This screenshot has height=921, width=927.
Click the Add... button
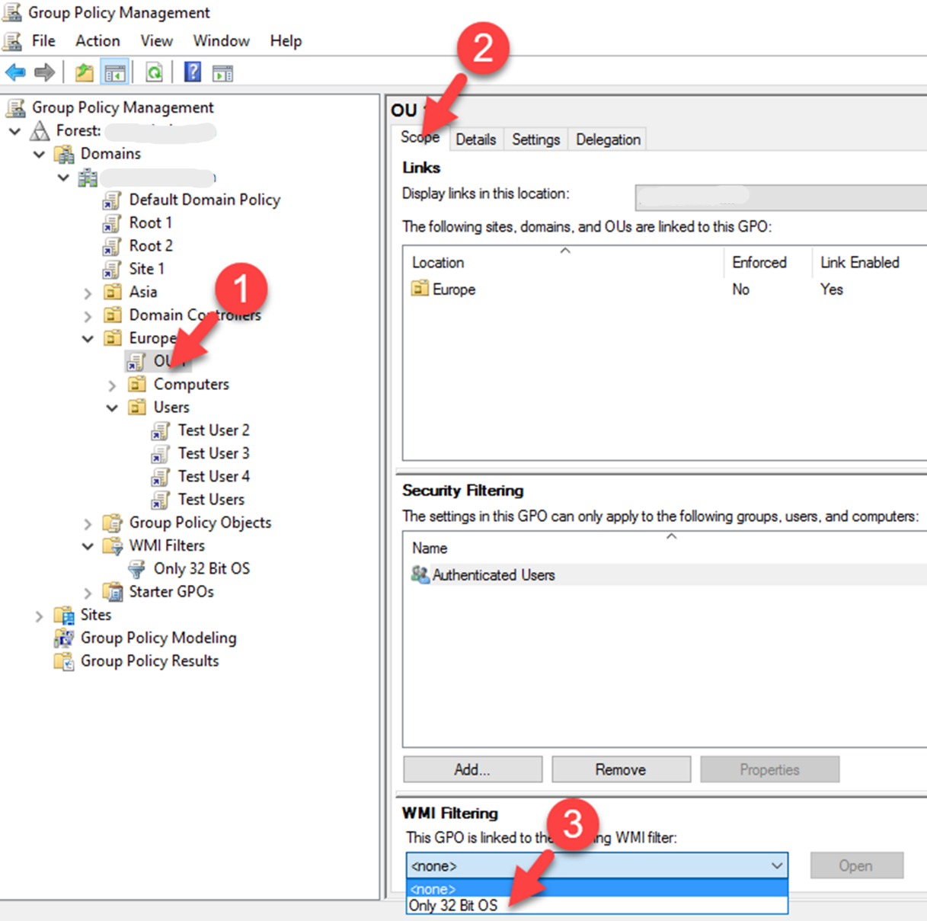(472, 769)
